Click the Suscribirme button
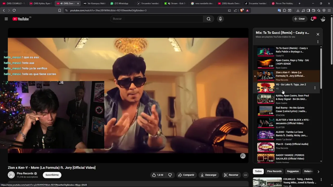Image resolution: width=333 pixels, height=187 pixels. [x=52, y=175]
